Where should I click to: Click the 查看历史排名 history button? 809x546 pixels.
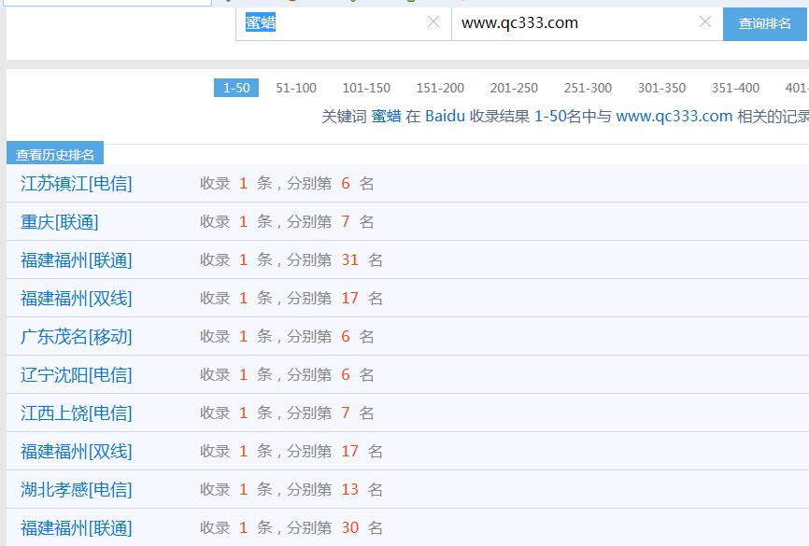pyautogui.click(x=55, y=155)
